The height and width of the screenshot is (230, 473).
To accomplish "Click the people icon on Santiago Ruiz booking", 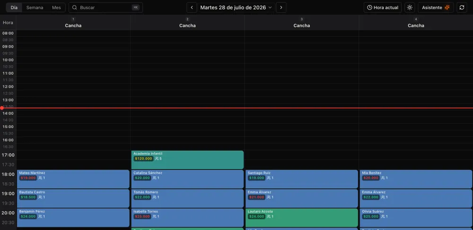I will click(x=269, y=178).
